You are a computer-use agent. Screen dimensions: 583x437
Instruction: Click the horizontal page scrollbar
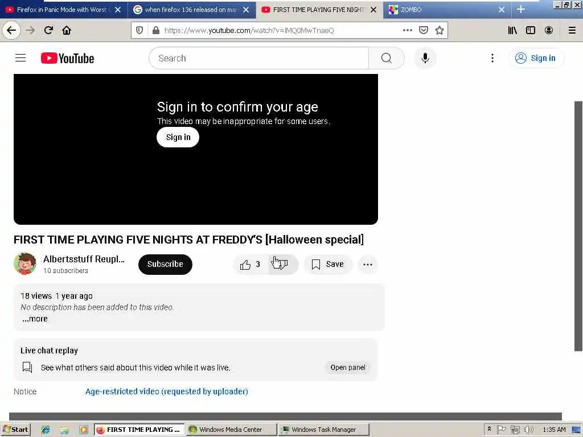pyautogui.click(x=285, y=416)
